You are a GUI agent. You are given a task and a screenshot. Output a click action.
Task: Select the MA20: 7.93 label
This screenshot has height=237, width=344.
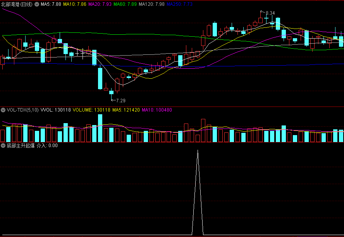point(100,4)
